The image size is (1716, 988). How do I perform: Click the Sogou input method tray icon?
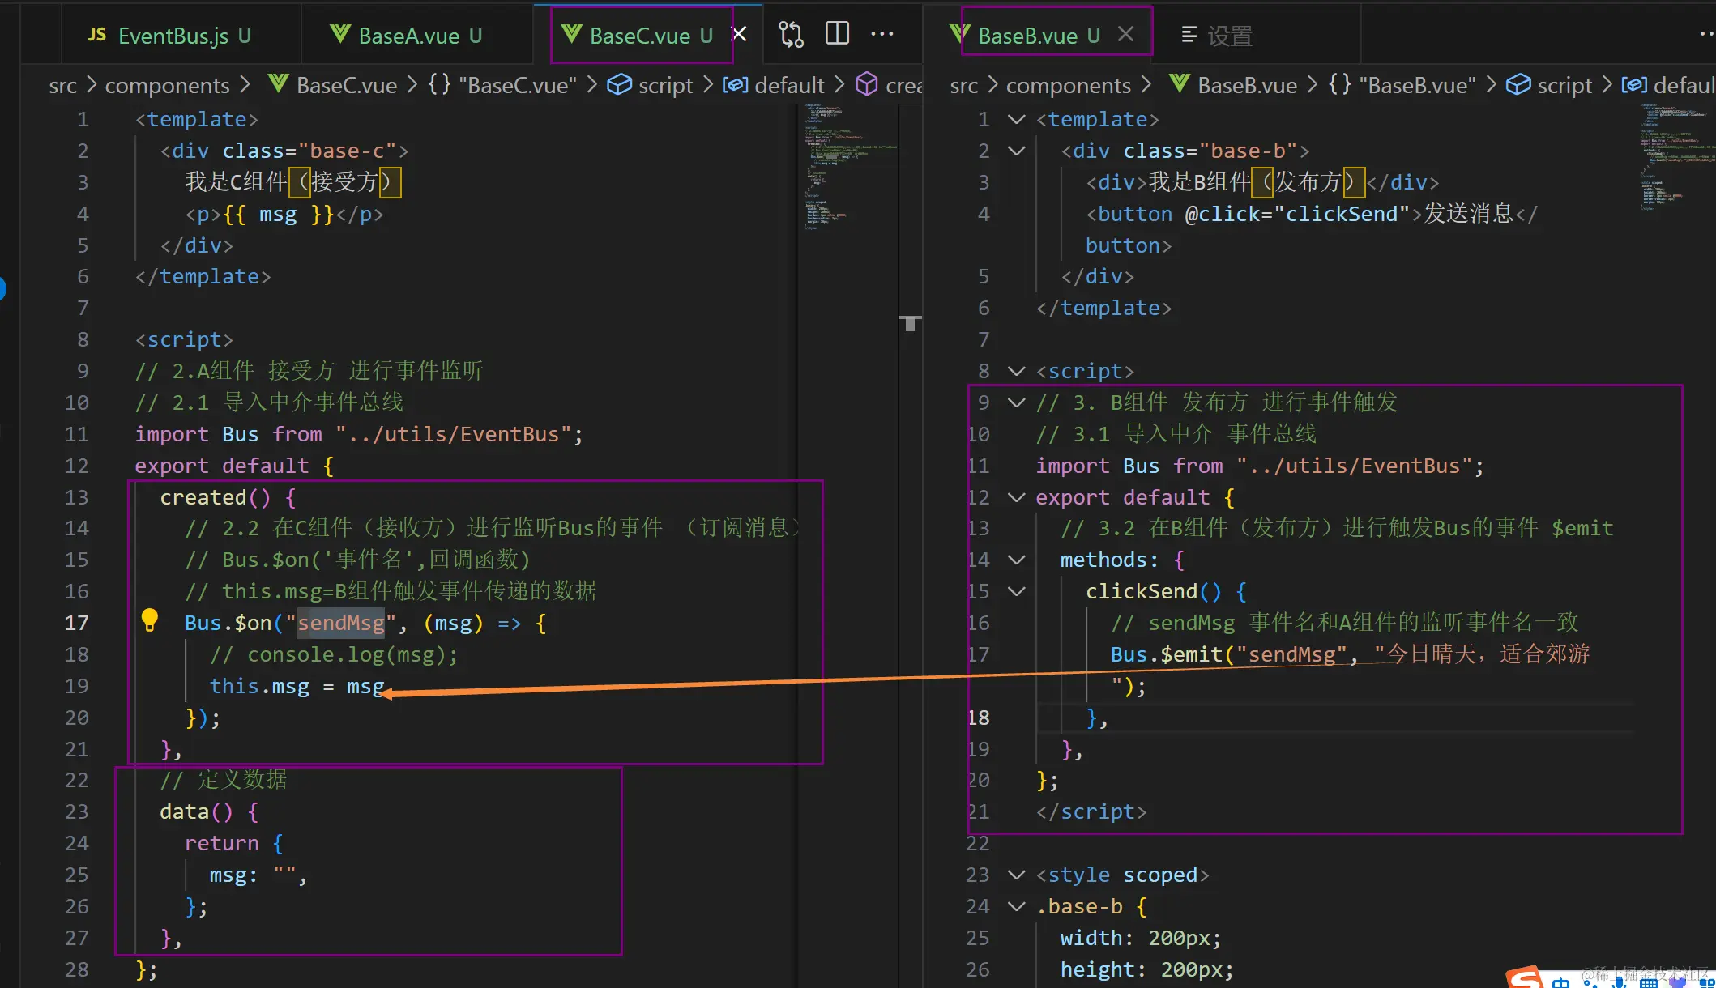1526,977
